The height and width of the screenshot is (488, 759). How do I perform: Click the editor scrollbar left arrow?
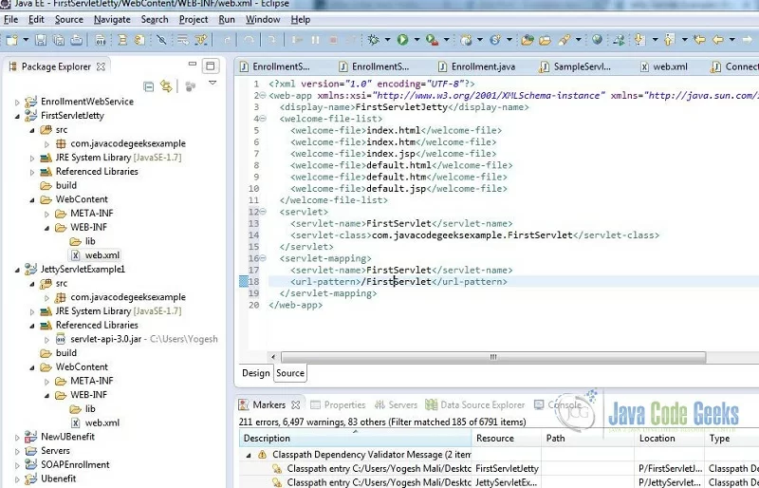tap(273, 357)
